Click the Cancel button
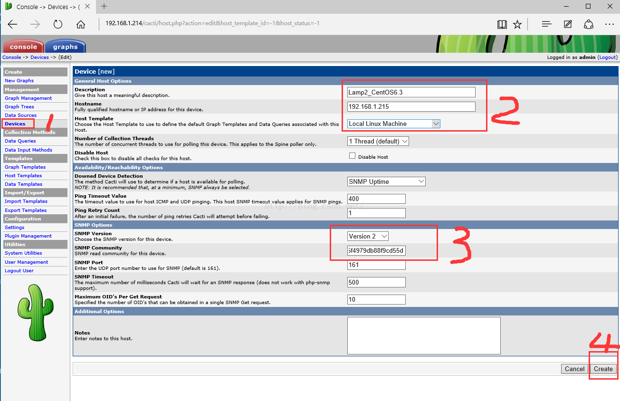The height and width of the screenshot is (401, 620). click(x=574, y=369)
